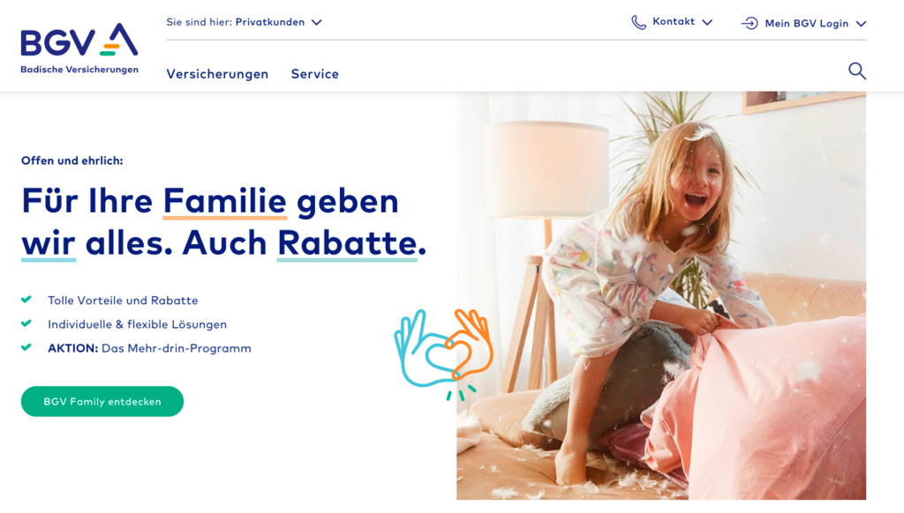
Task: Click the Badische Versicherungen tagline
Action: click(79, 70)
